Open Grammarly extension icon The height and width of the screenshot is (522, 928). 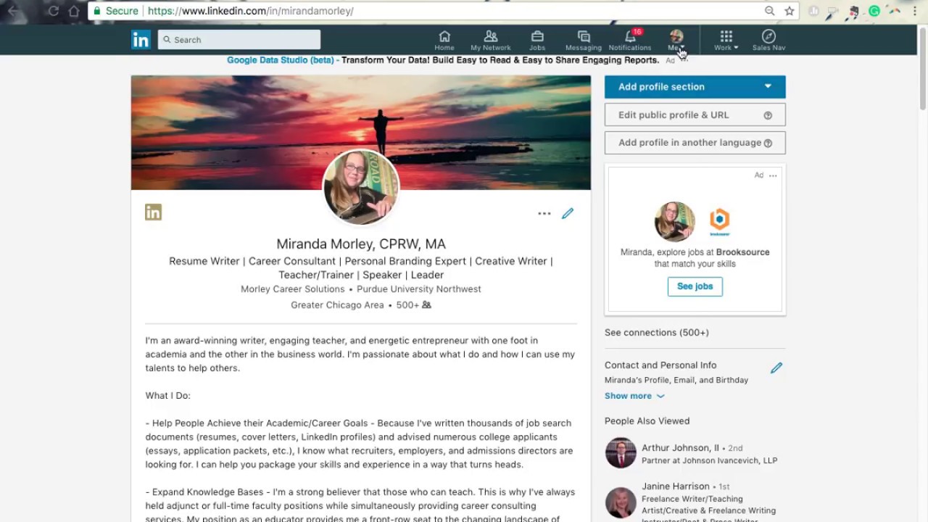(874, 11)
